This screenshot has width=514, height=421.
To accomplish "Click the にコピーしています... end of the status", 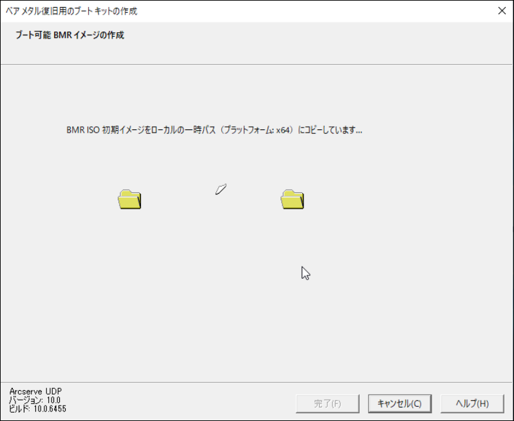I will tap(330, 130).
